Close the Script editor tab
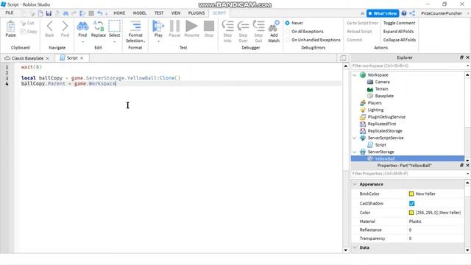This screenshot has height=265, width=471. pyautogui.click(x=82, y=58)
